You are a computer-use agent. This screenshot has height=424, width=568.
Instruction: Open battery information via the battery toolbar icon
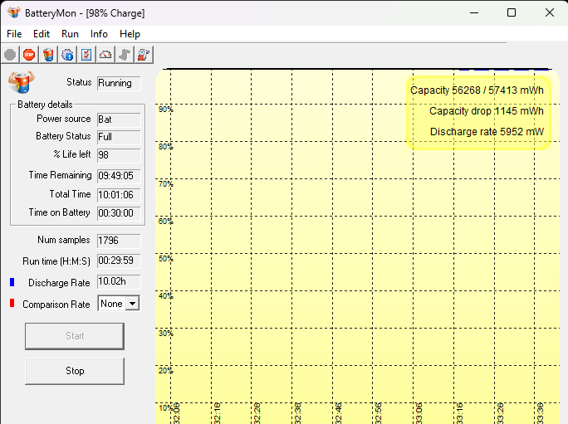pos(48,55)
